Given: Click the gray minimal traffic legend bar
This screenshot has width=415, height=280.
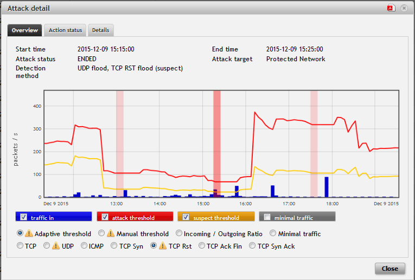Looking at the screenshot, I should [297, 216].
